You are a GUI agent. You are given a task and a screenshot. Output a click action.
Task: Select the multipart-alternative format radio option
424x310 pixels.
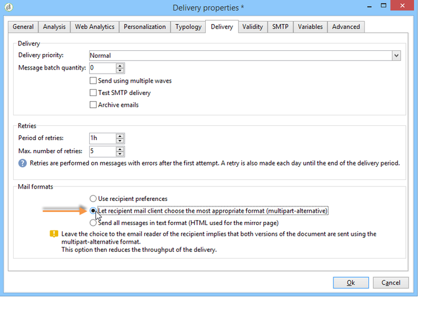pos(94,211)
